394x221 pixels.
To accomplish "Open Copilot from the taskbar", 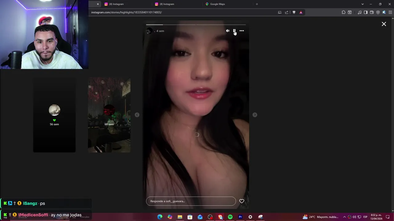I will tap(170, 217).
